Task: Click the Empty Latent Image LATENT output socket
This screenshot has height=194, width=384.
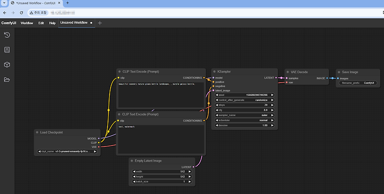Action: point(194,167)
